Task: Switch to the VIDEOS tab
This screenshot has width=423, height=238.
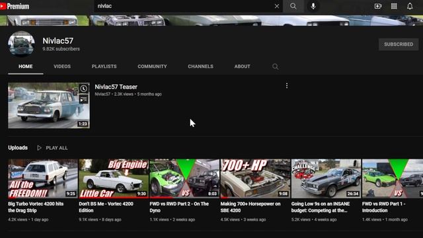Action: pyautogui.click(x=62, y=66)
